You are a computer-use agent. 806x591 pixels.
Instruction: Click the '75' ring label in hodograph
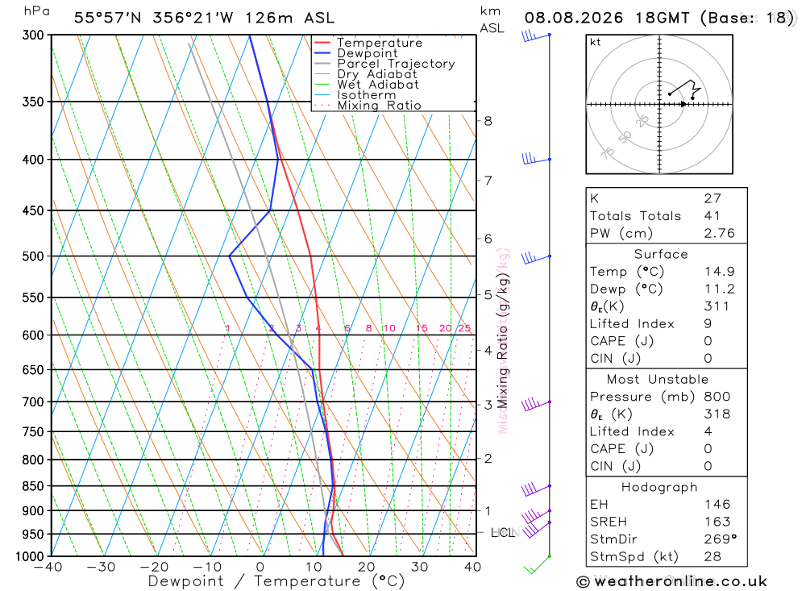click(x=608, y=152)
